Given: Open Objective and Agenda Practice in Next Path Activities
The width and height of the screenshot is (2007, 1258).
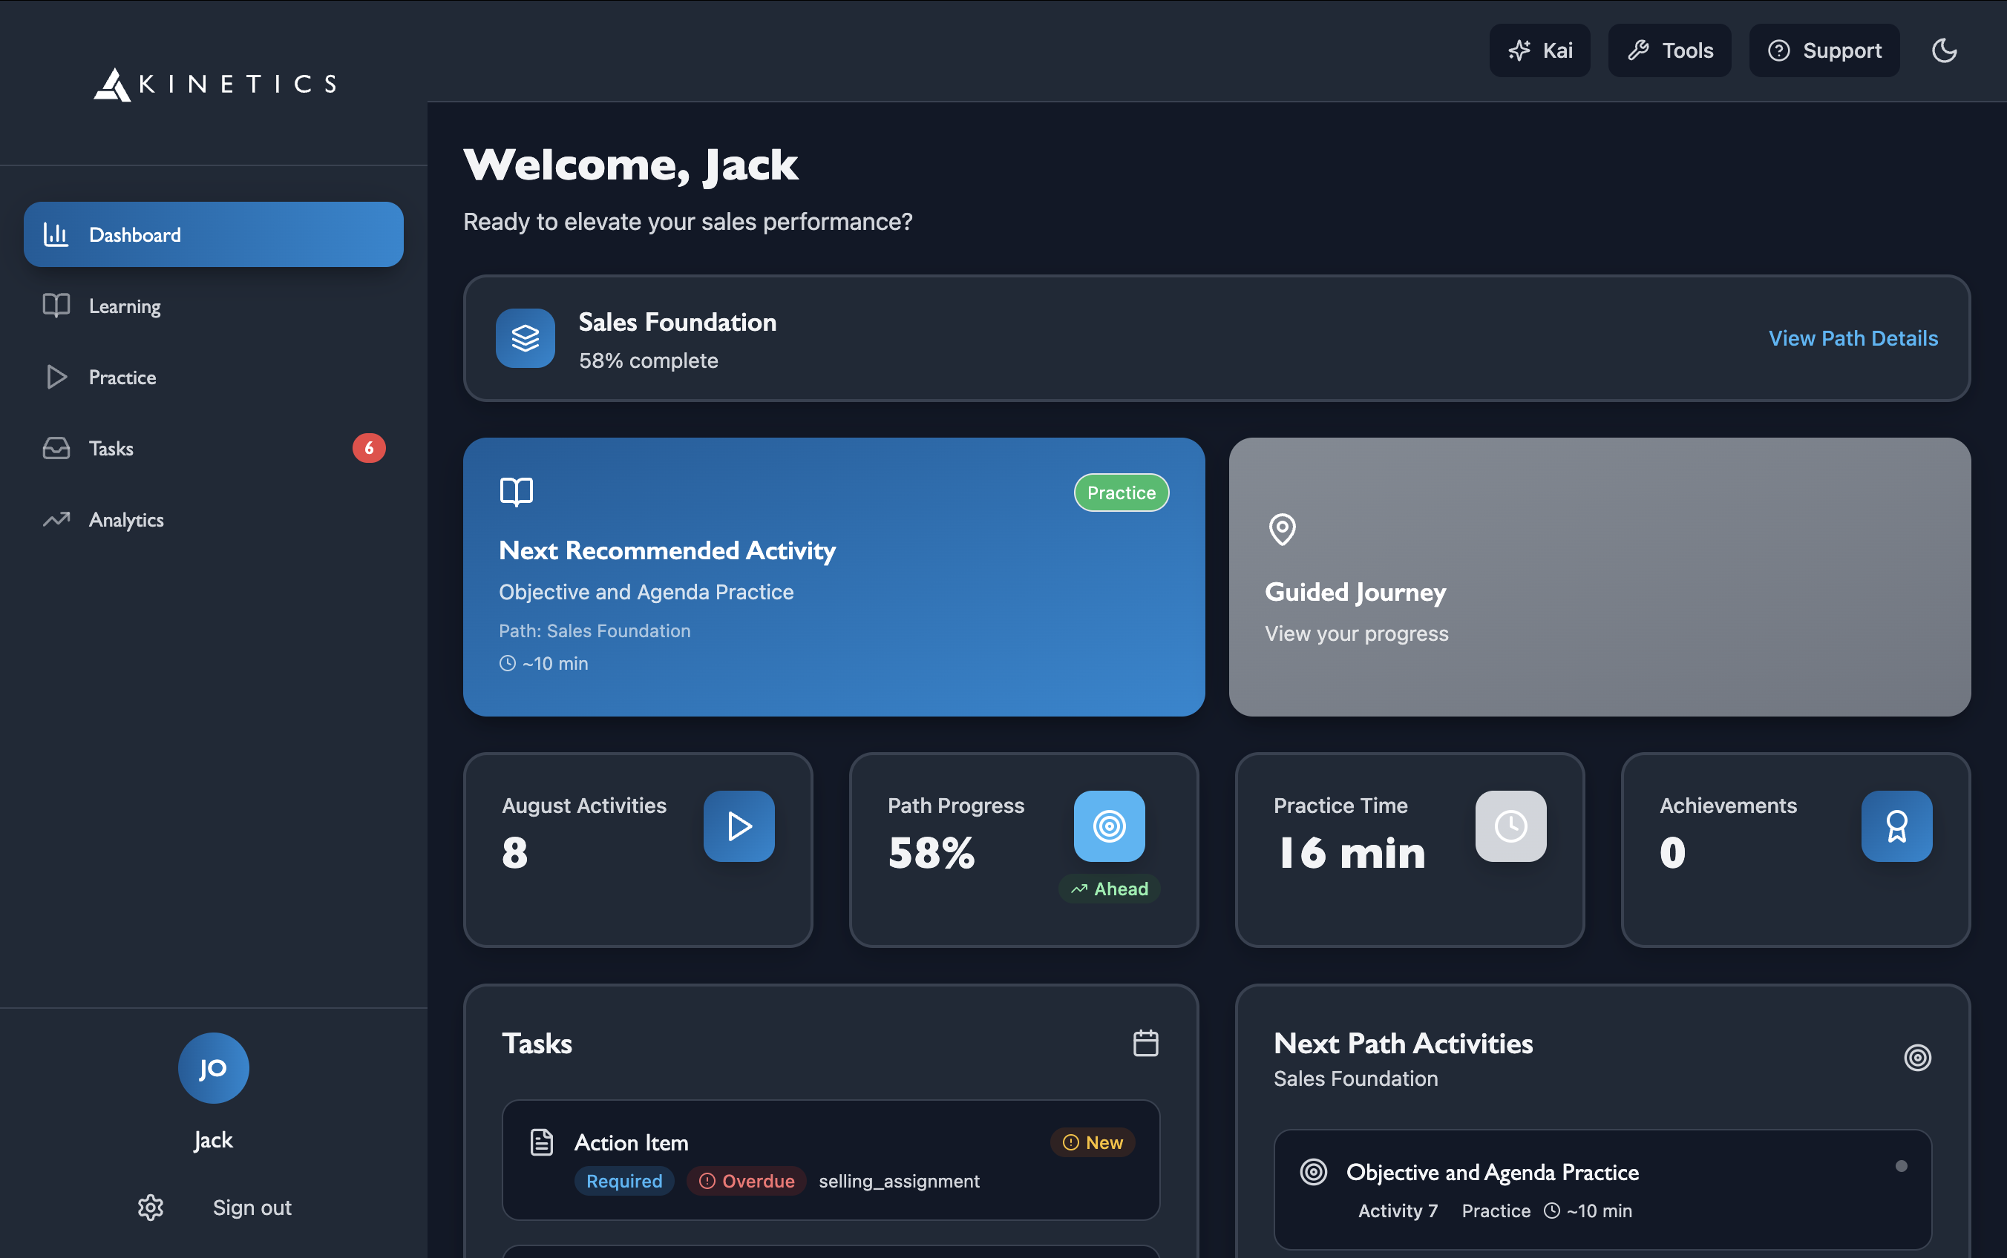Looking at the screenshot, I should pos(1493,1173).
